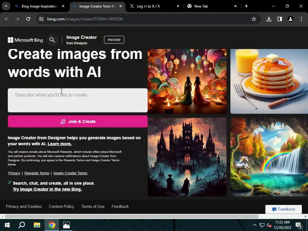Screen dimensions: 308x231
Task: Select the Image Creator from Microsoft tab
Action: pos(97,6)
